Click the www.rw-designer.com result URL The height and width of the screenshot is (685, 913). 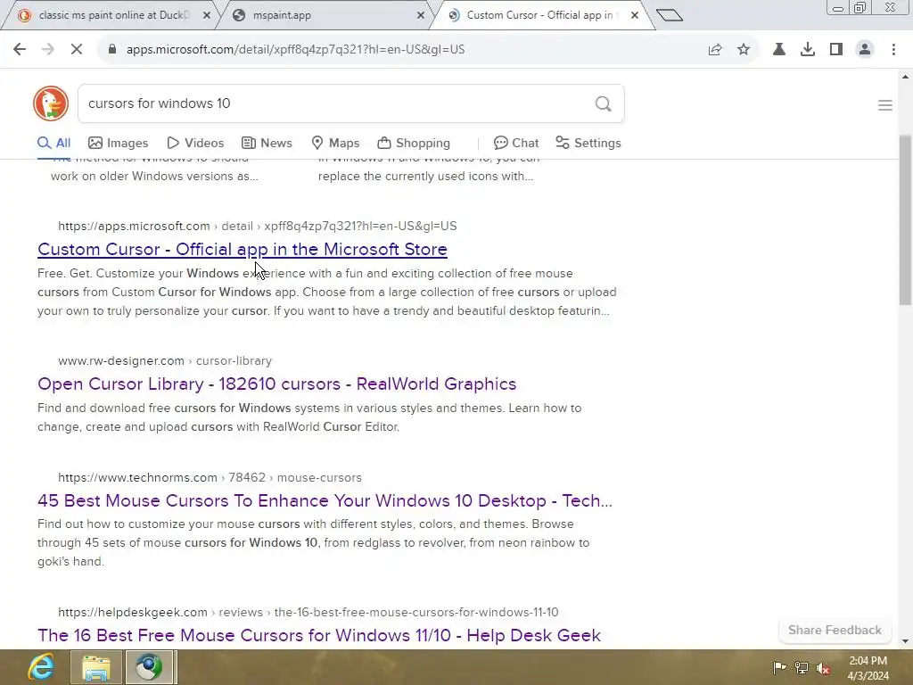point(165,361)
